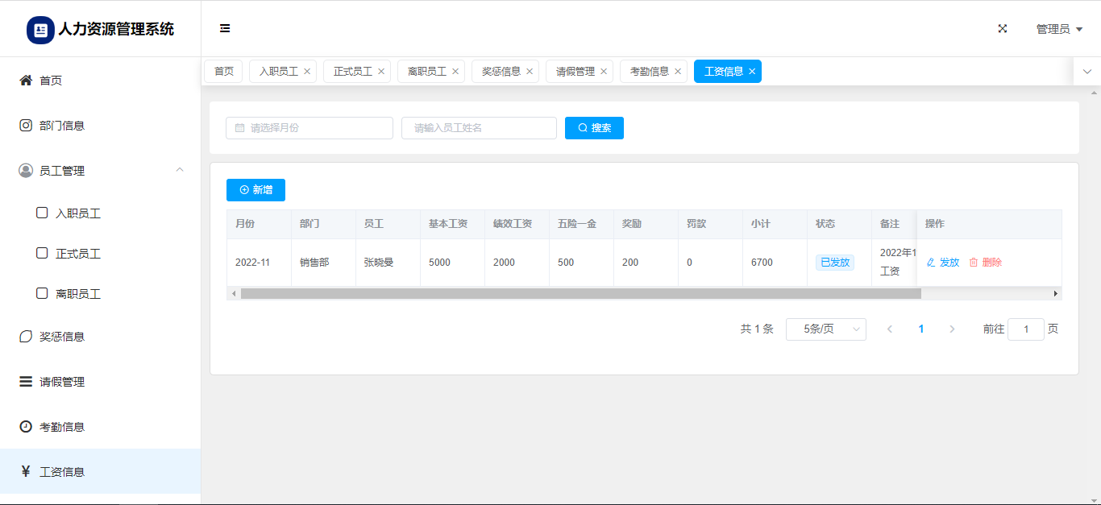The height and width of the screenshot is (505, 1101).
Task: Select the 正式员工 square in sidebar
Action: coord(42,254)
